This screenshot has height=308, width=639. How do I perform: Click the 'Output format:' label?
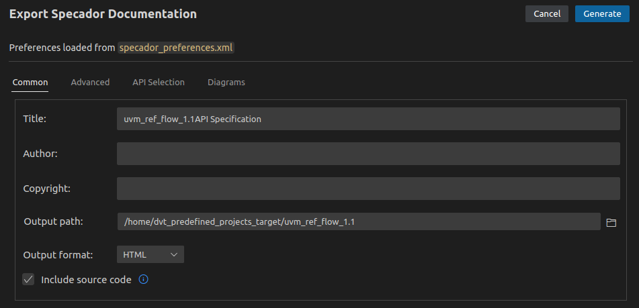[x=58, y=255]
